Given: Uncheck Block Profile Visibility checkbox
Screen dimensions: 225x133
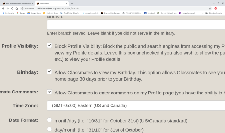Looking at the screenshot, I should tap(50, 45).
